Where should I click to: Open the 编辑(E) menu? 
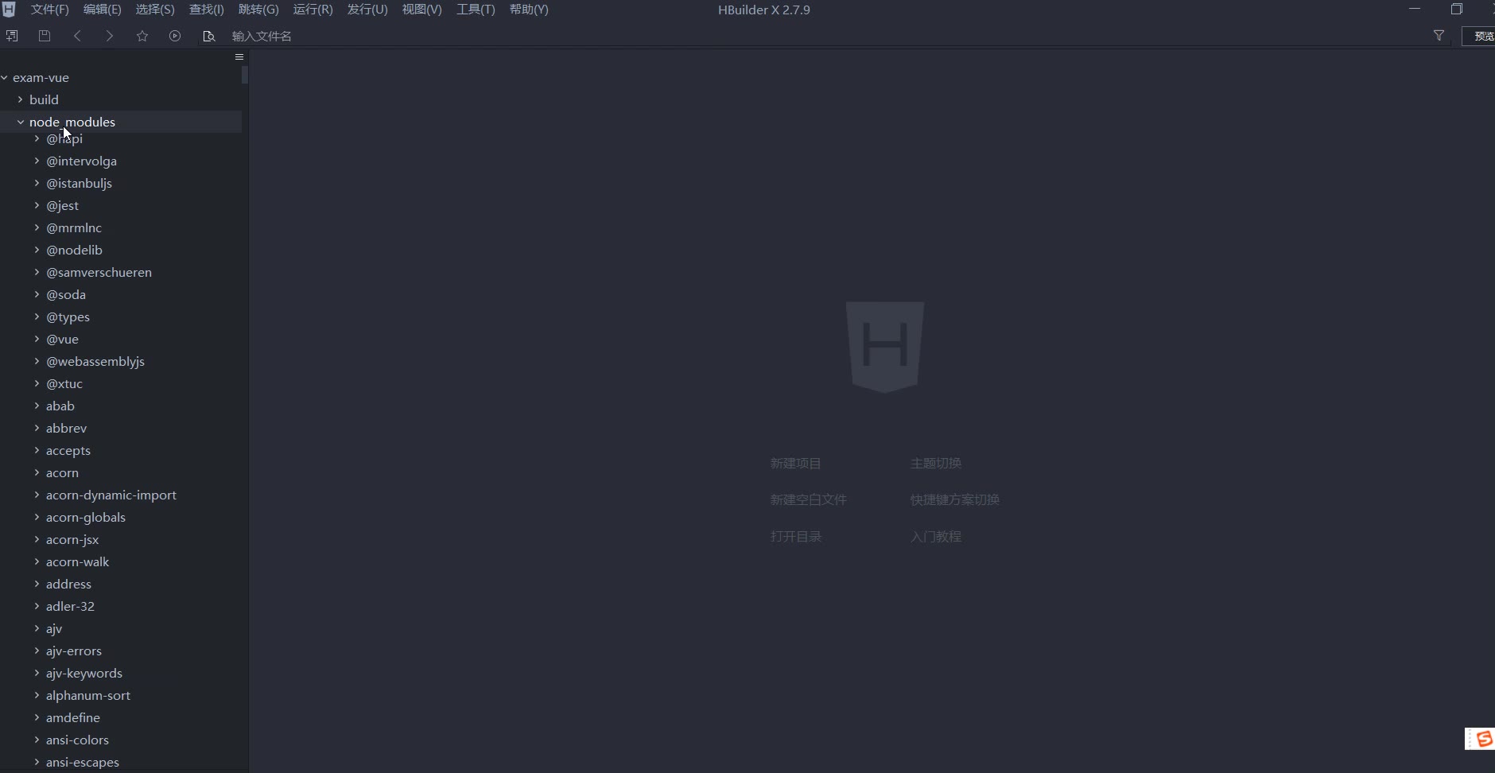102,10
